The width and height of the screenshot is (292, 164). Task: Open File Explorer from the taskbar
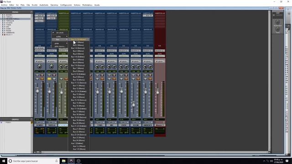pyautogui.click(x=64, y=161)
